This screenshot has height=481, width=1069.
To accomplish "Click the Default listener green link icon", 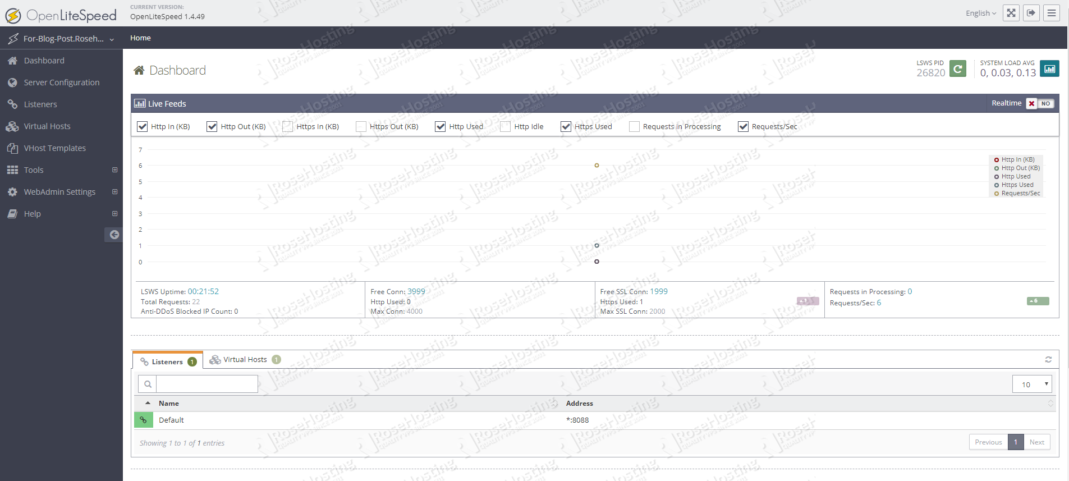I will [x=144, y=420].
